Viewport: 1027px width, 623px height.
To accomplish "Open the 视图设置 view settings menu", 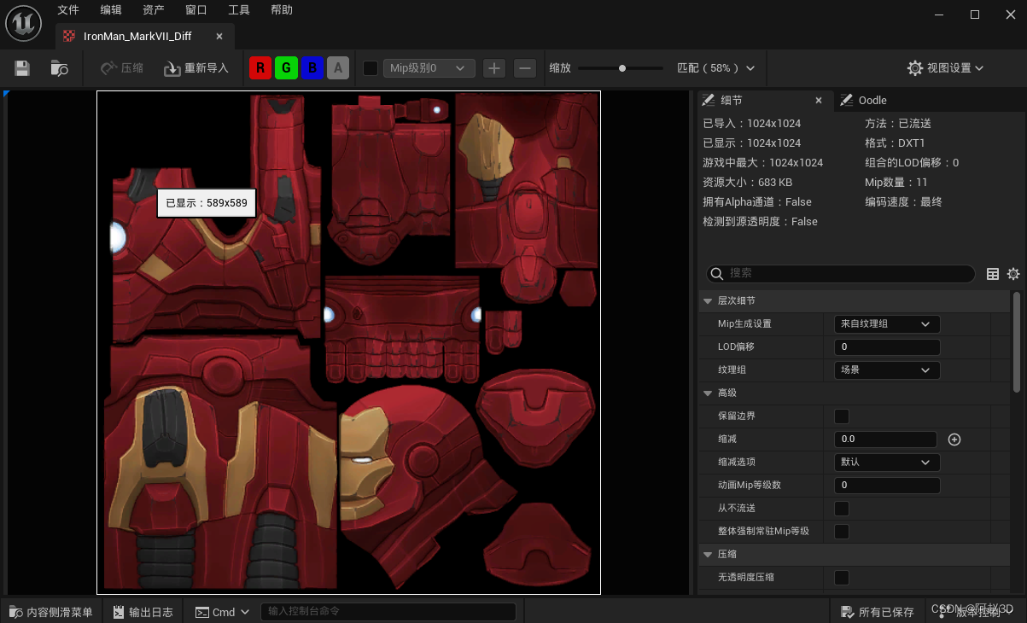I will [x=946, y=68].
